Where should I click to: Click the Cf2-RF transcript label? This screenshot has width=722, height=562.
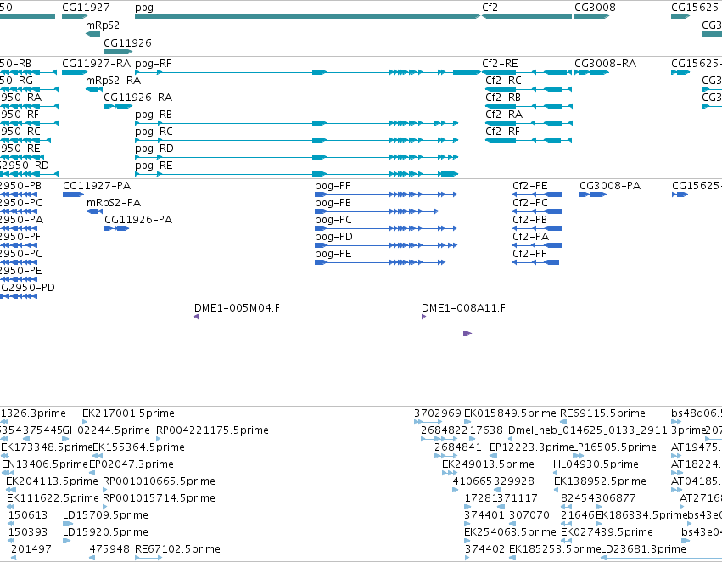pos(502,132)
